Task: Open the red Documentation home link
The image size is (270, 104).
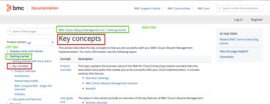Action: pos(45,8)
